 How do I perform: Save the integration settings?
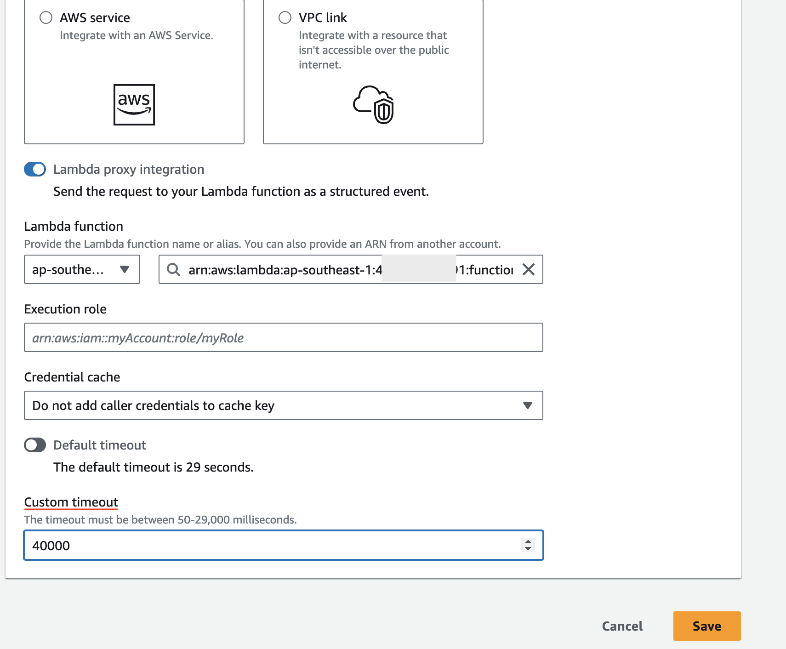point(706,626)
